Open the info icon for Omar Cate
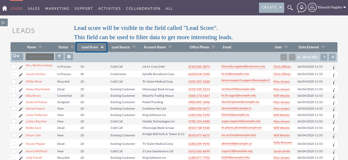Viewport: 348px width, 160px height. 334,136
